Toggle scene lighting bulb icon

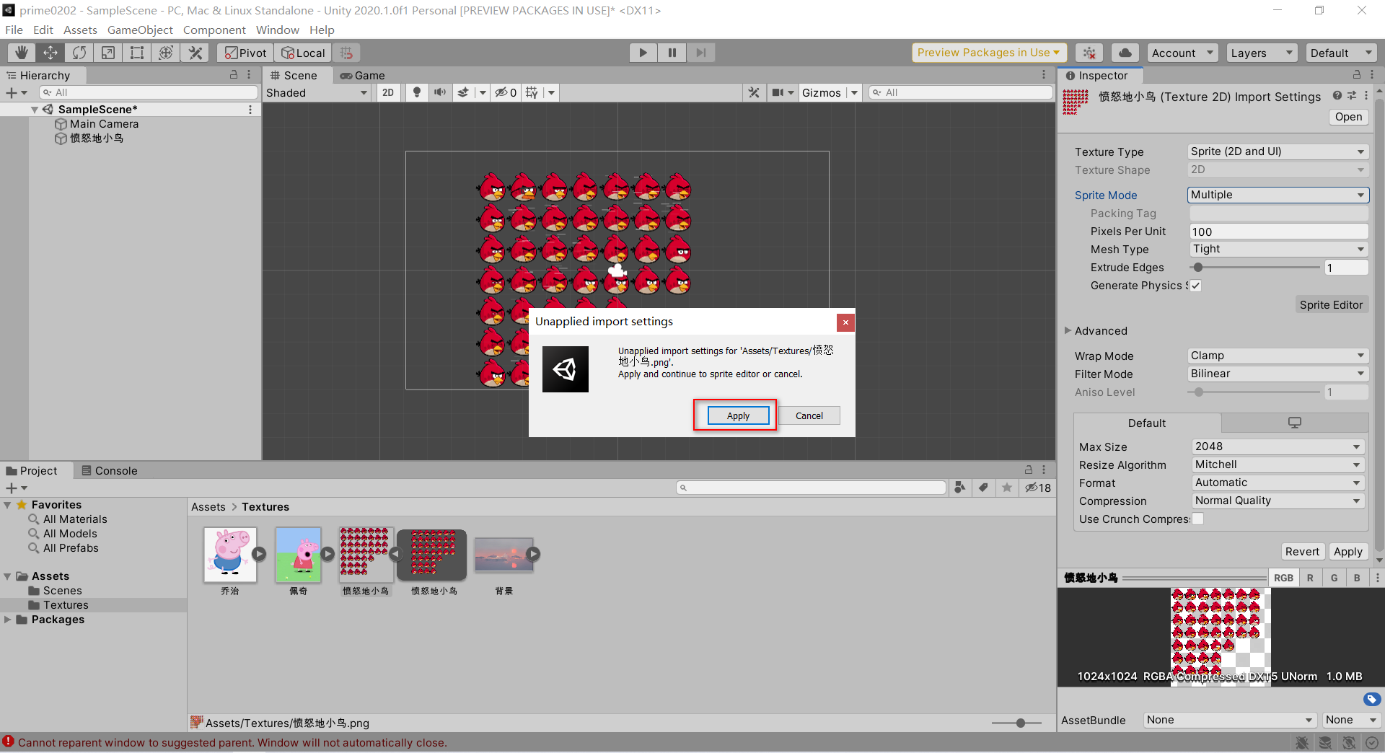(x=416, y=92)
